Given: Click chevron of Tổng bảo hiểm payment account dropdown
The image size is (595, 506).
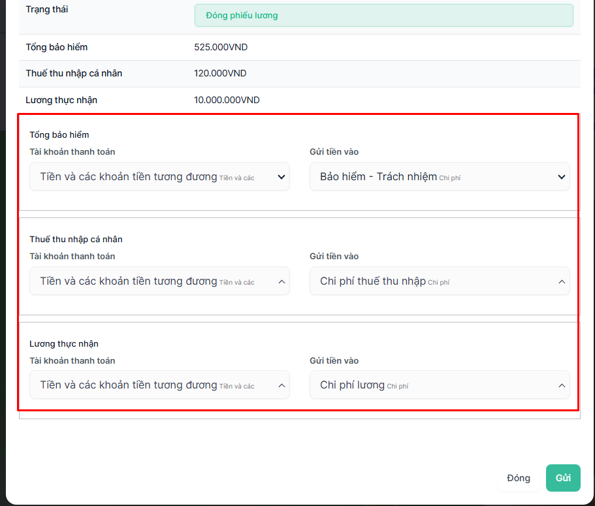Looking at the screenshot, I should click(281, 177).
